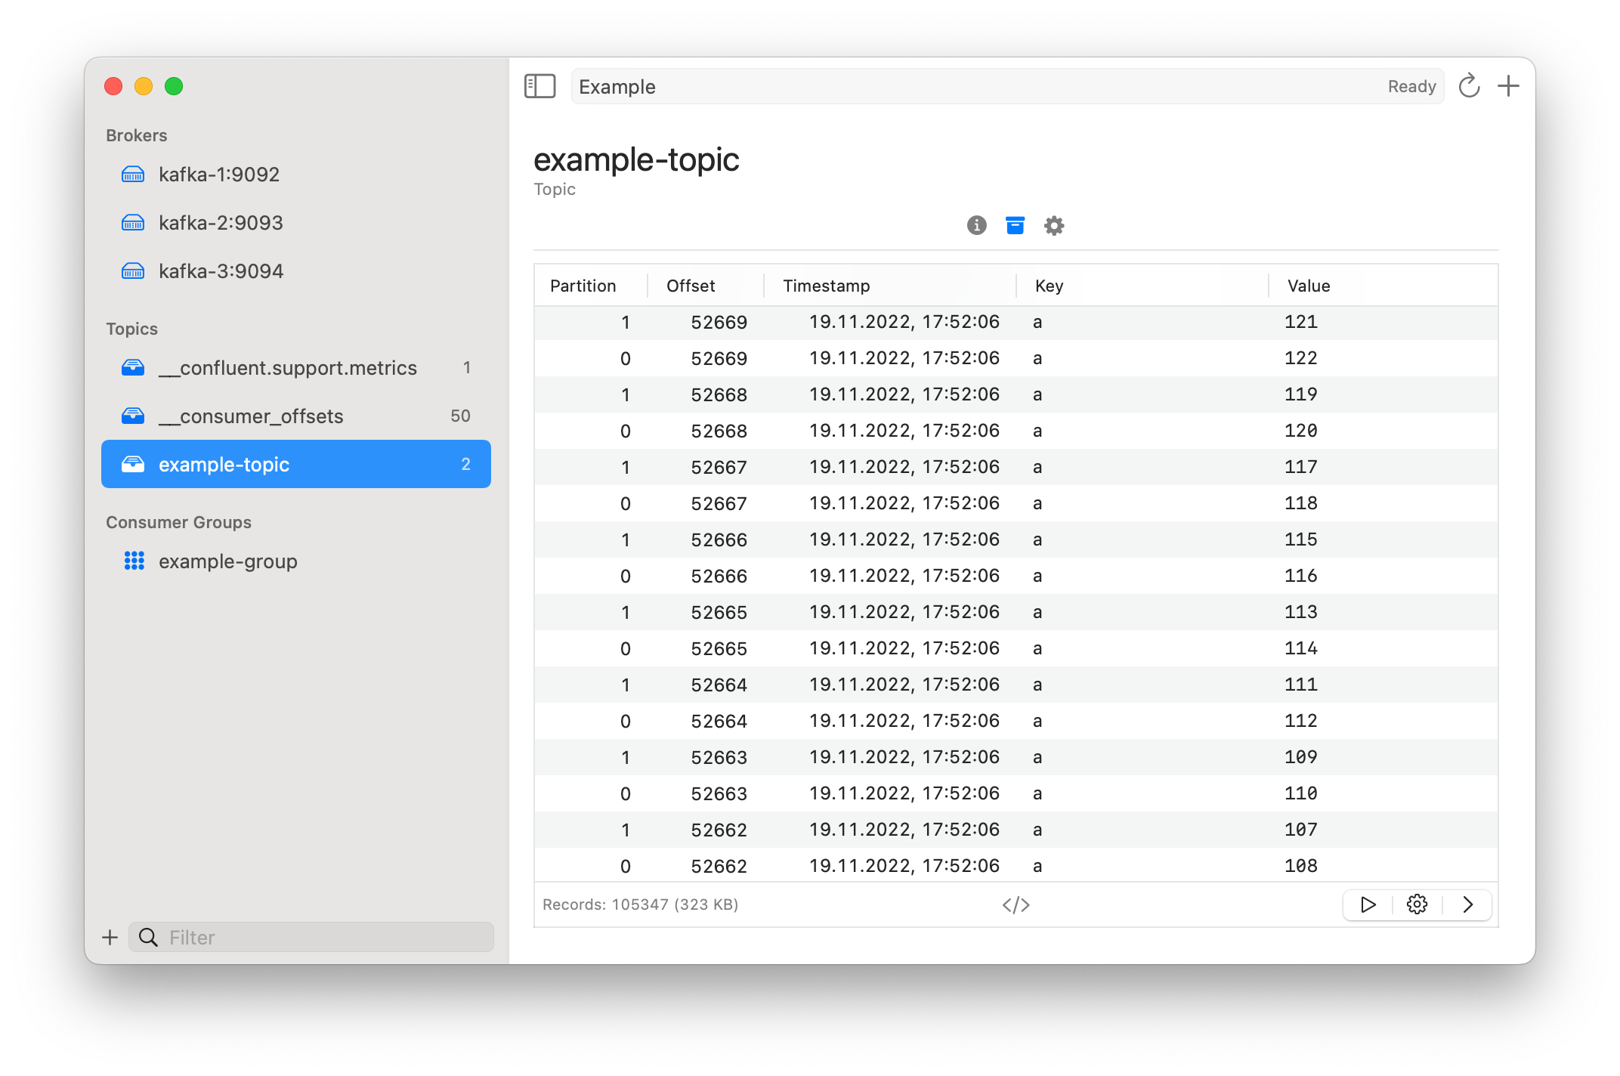The width and height of the screenshot is (1620, 1076).
Task: Sort by Timestamp column header
Action: [890, 286]
